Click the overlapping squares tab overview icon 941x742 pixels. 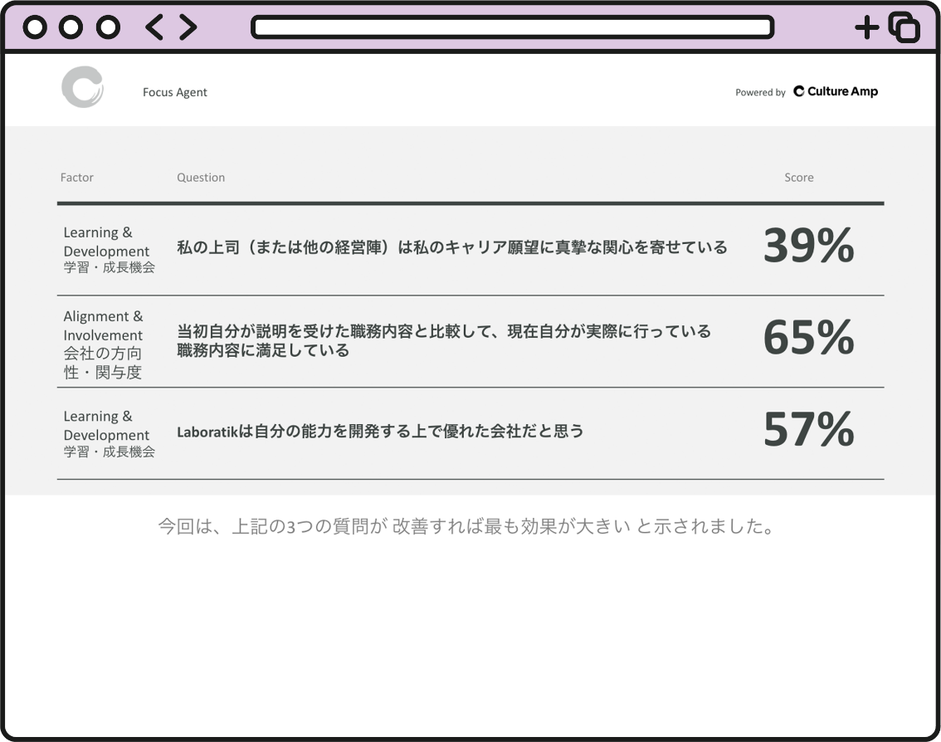[904, 27]
